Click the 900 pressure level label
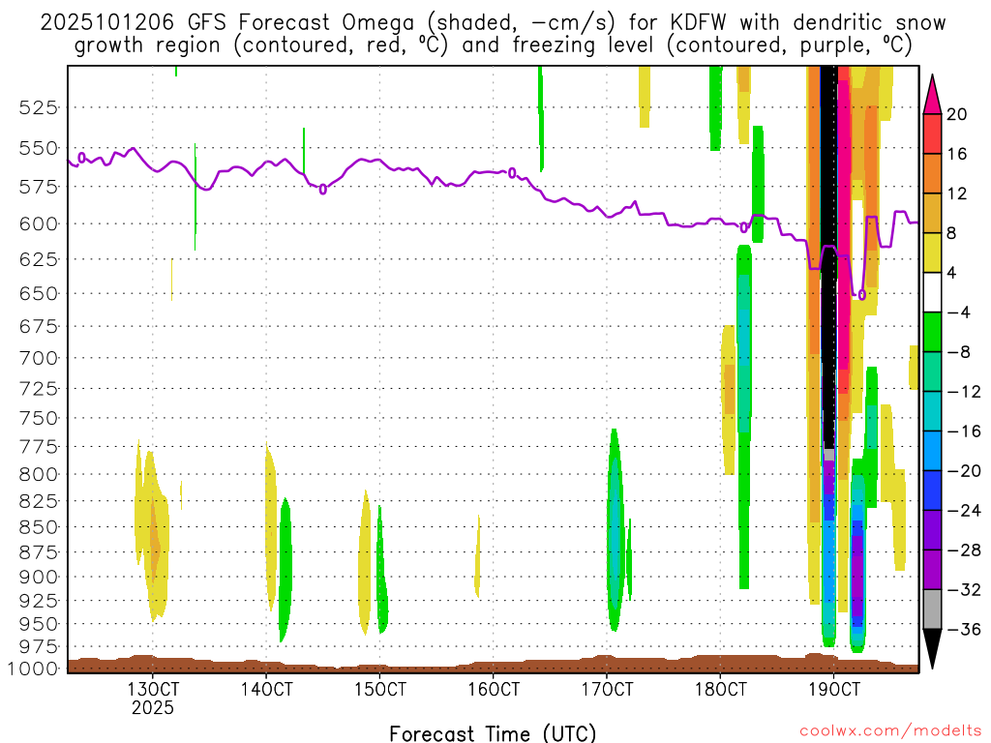Viewport: 991px width, 743px height. (39, 577)
